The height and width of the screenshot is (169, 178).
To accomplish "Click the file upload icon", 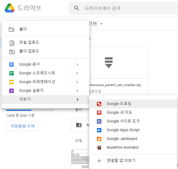I will click(x=12, y=43).
